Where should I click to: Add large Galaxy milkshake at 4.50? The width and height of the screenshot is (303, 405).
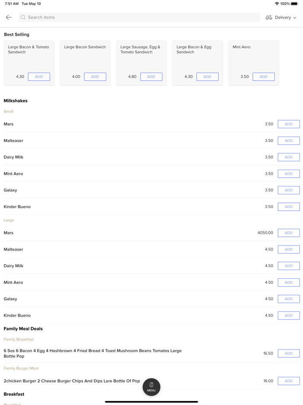pos(289,299)
